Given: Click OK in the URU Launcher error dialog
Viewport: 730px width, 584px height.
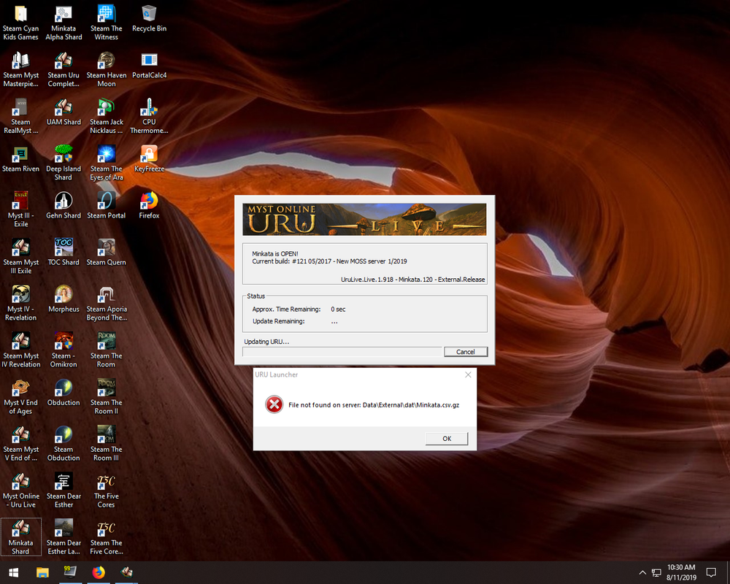Looking at the screenshot, I should click(447, 438).
